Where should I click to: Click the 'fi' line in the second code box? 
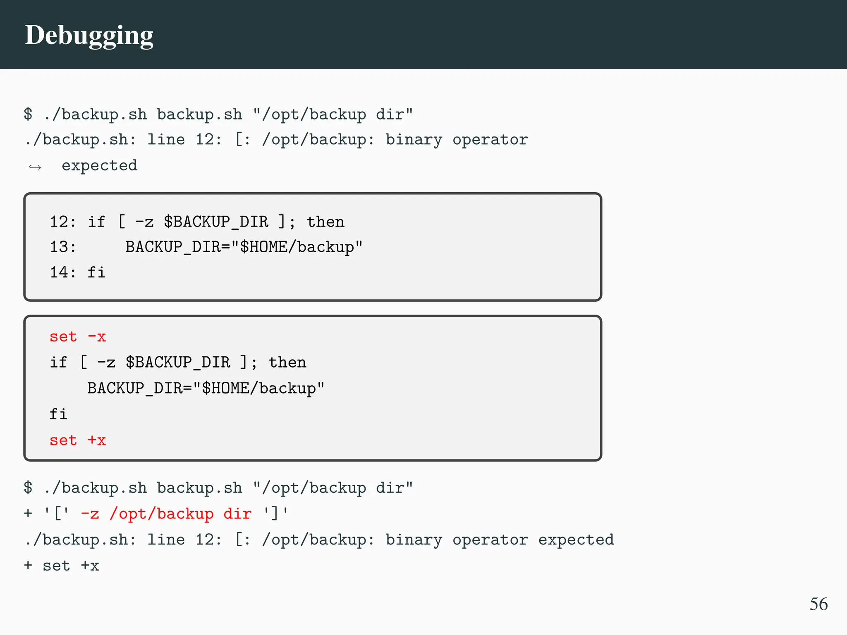pos(58,414)
